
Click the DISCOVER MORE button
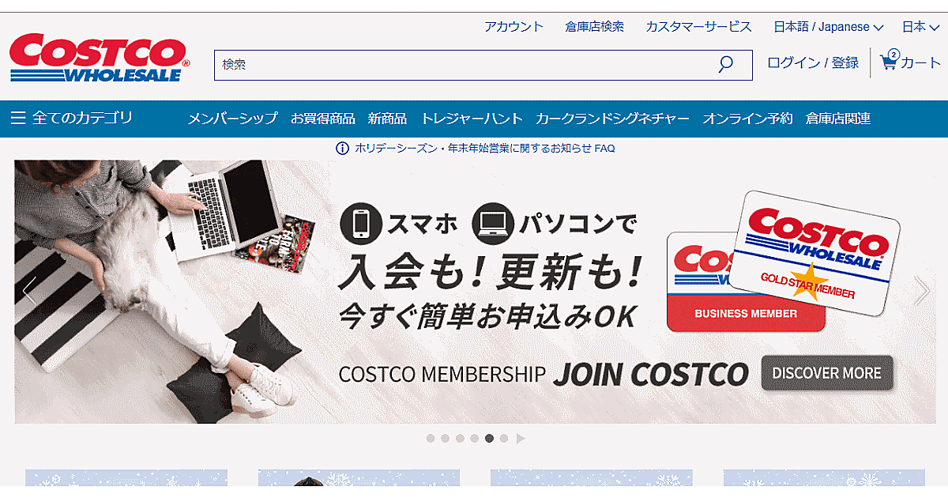[827, 373]
